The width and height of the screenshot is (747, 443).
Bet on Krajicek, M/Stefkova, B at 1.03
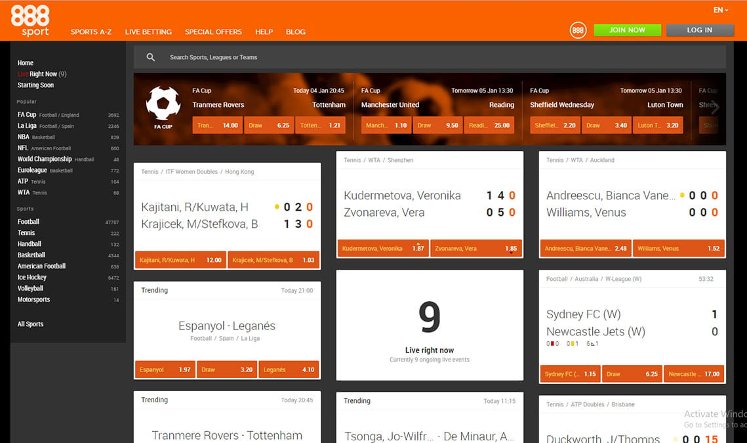pos(273,261)
